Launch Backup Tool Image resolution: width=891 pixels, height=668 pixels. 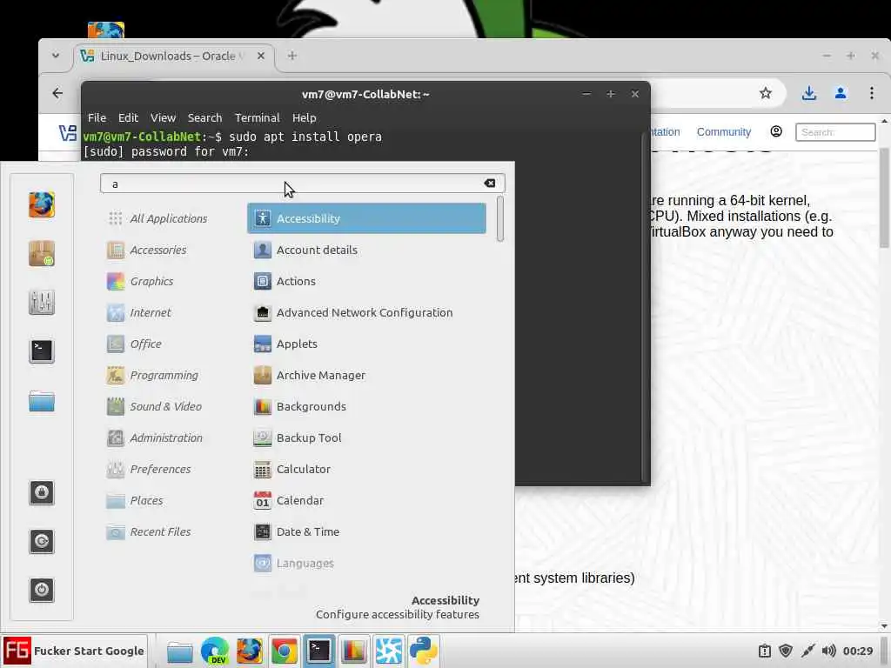pyautogui.click(x=366, y=438)
